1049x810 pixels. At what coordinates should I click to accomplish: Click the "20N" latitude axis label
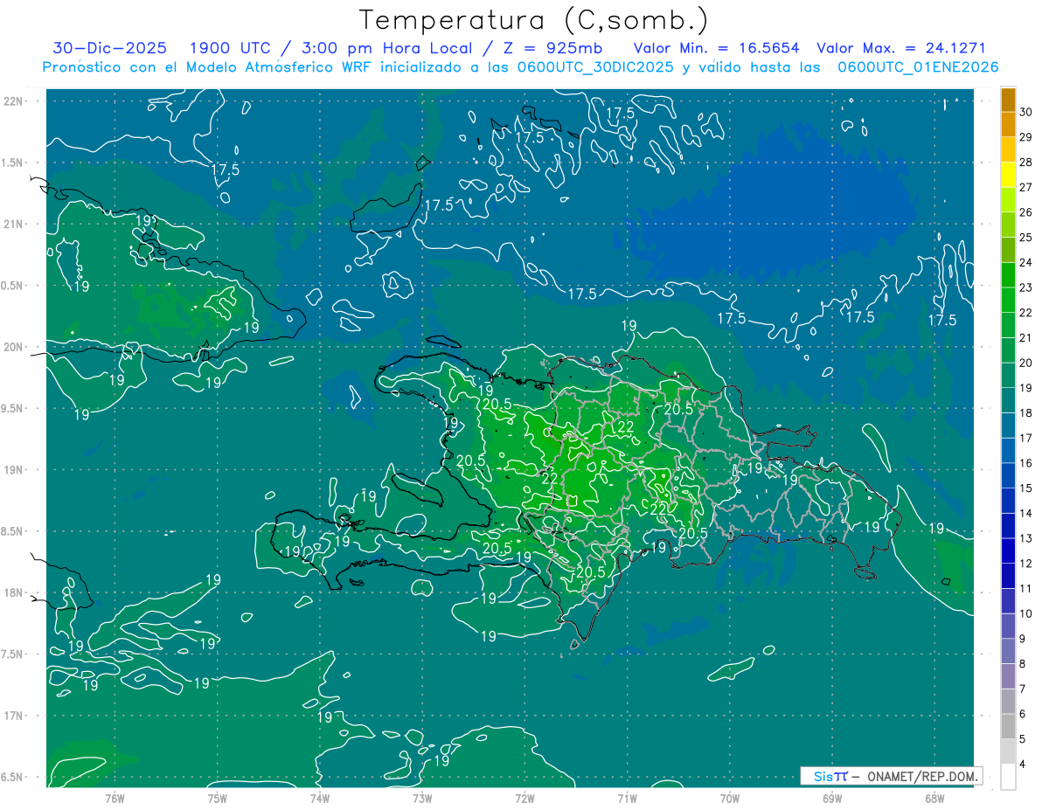click(x=15, y=347)
